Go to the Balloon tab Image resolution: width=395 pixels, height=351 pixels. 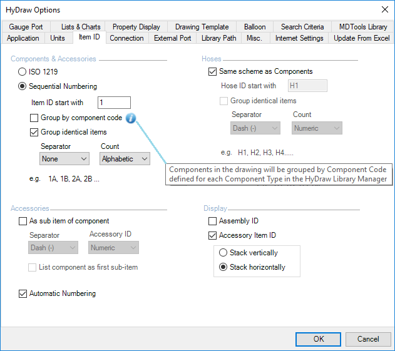[x=255, y=27]
